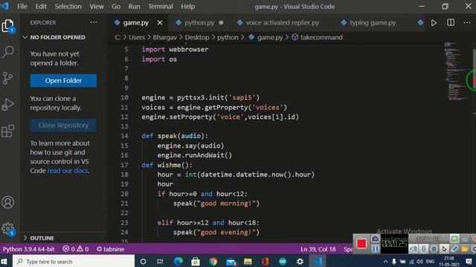Open the Selection menu
The image size is (476, 267).
click(68, 7)
